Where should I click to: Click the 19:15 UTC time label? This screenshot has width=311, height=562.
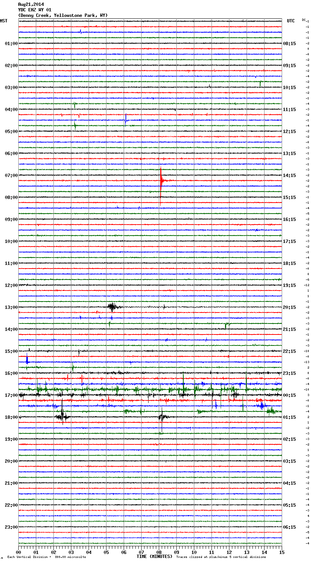[289, 285]
